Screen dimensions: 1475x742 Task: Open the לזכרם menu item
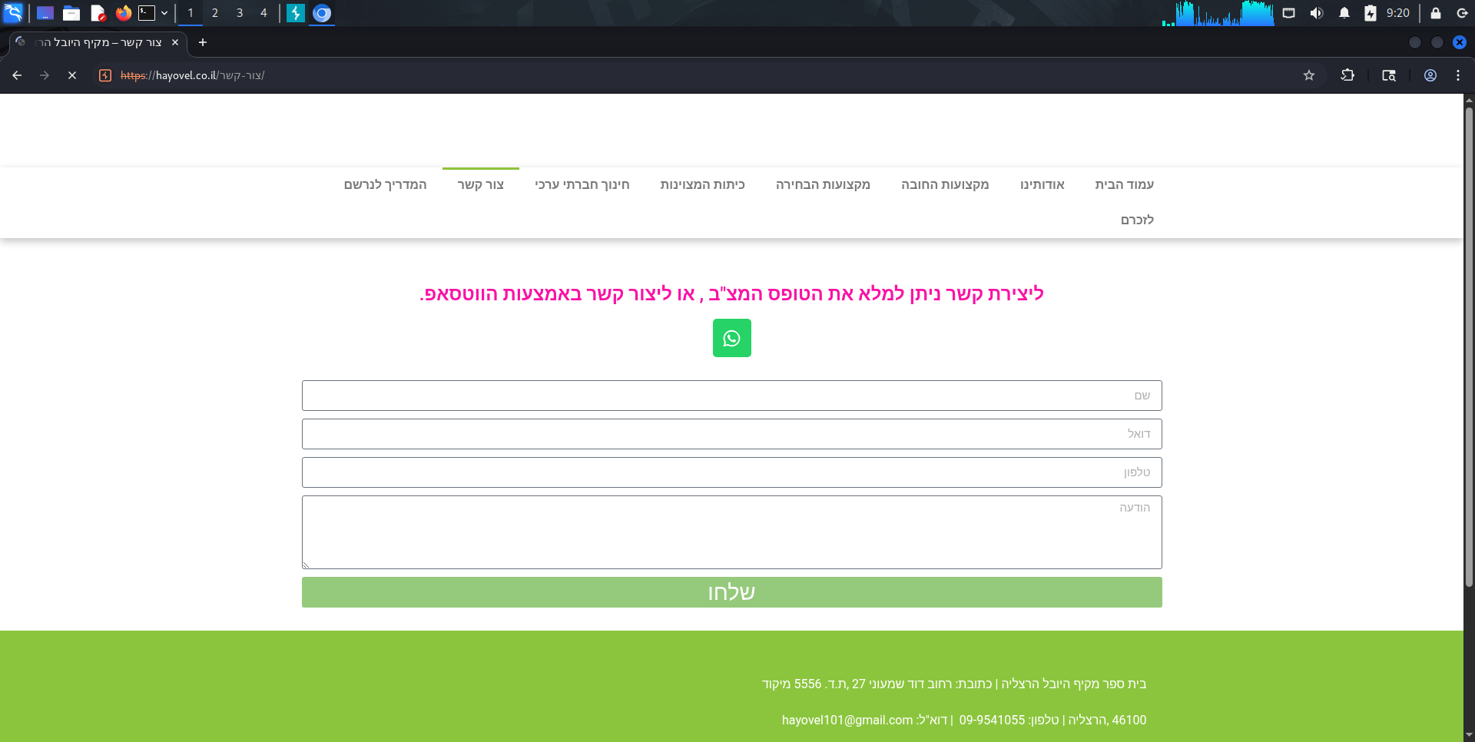pos(1137,220)
